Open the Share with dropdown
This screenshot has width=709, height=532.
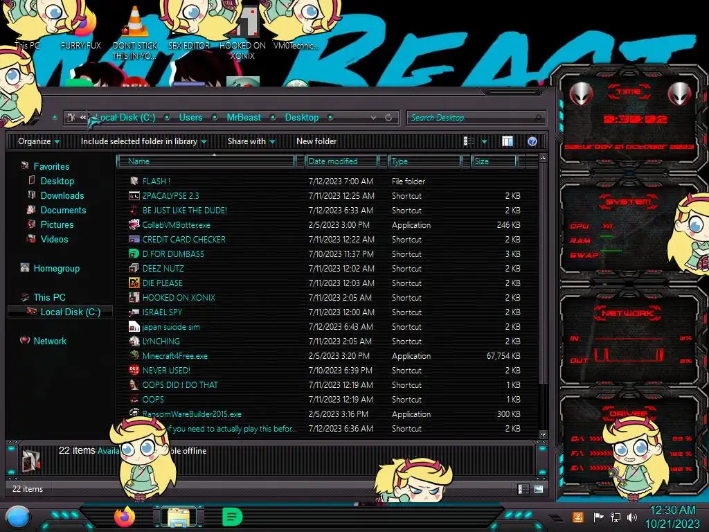(251, 141)
